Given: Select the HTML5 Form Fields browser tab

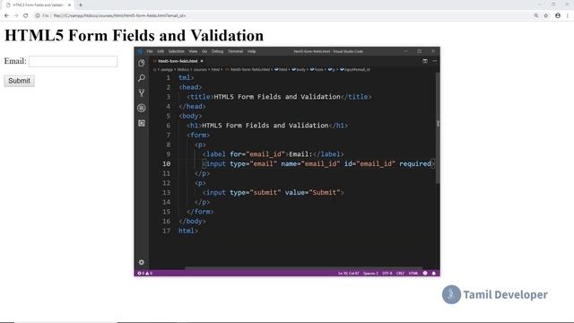Looking at the screenshot, I should point(38,5).
